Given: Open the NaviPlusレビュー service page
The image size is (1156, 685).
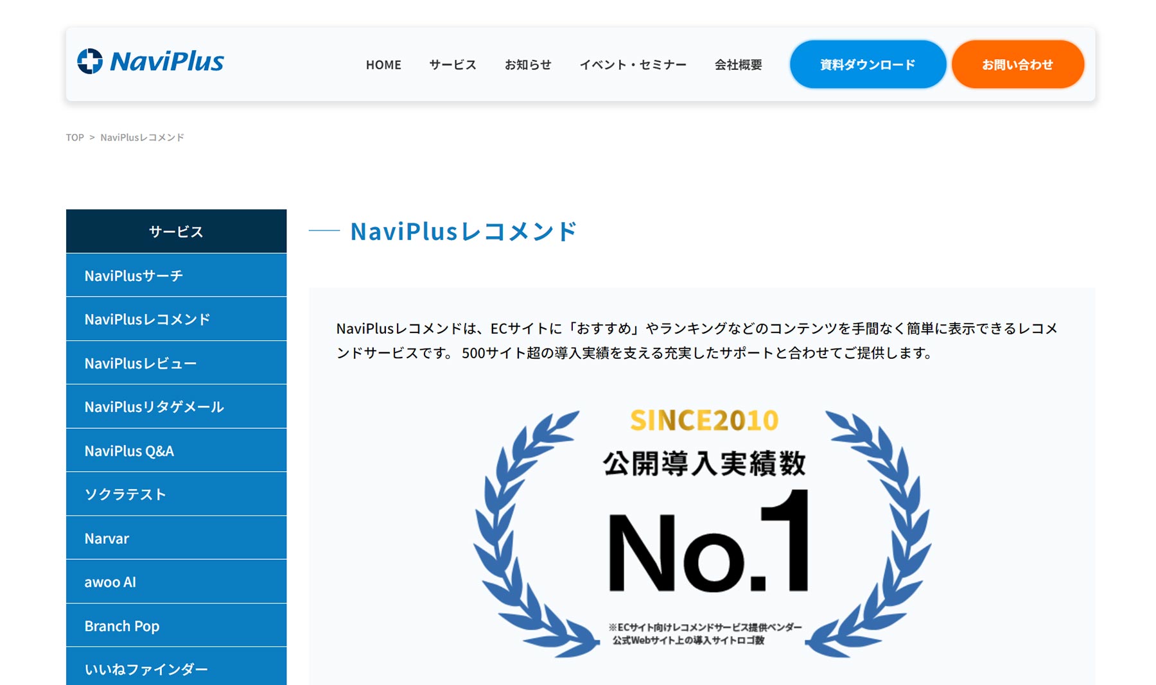Looking at the screenshot, I should (175, 363).
